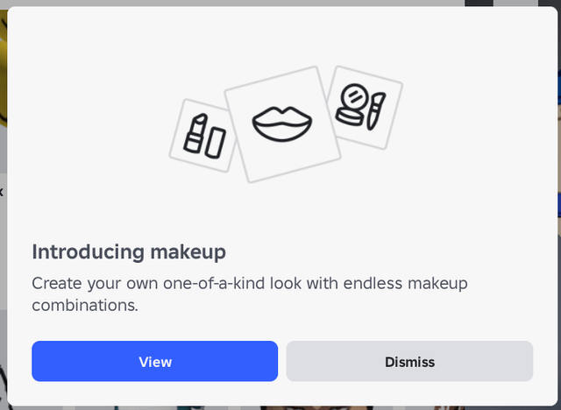This screenshot has width=561, height=410.
Task: Click the blue View button
Action: pyautogui.click(x=154, y=361)
